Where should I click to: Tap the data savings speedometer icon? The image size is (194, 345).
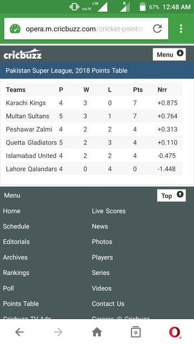point(15,29)
